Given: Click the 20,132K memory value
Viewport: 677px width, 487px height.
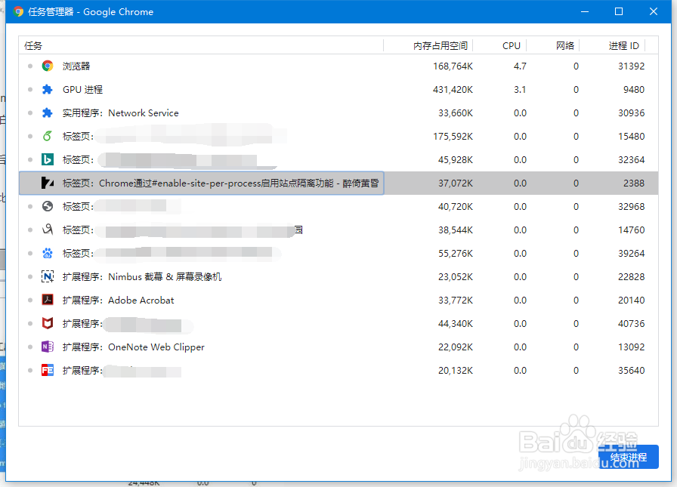Looking at the screenshot, I should (x=456, y=371).
